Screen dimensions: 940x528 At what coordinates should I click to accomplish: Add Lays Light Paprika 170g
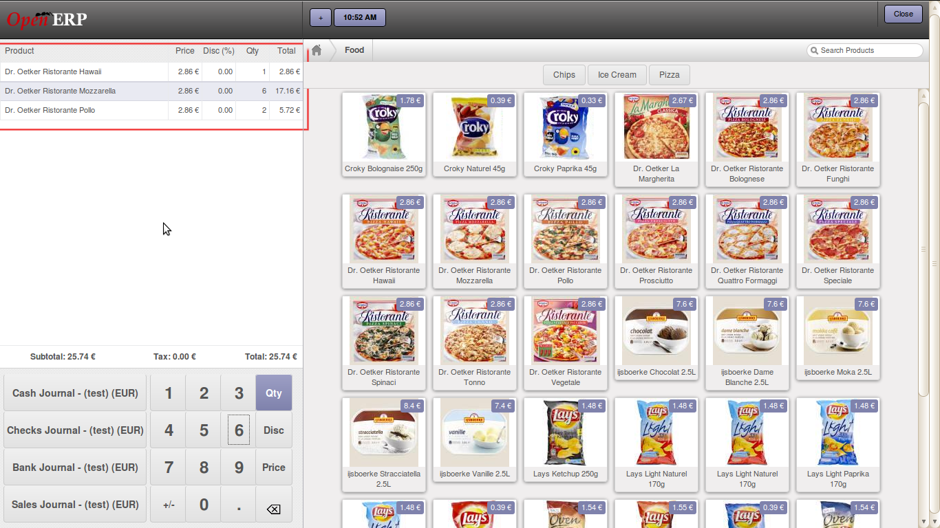(x=838, y=445)
